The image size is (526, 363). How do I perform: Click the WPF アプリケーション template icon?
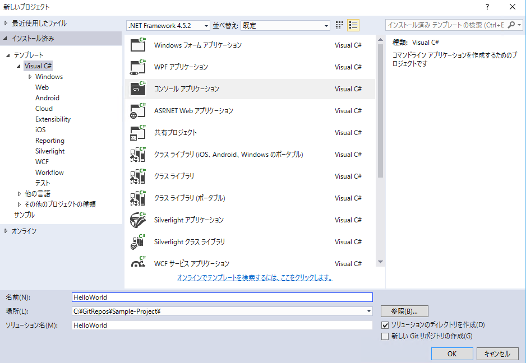tap(138, 67)
